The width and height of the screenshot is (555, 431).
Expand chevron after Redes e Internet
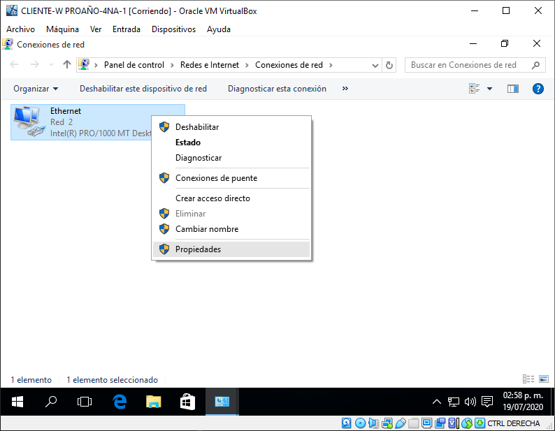[x=247, y=65]
